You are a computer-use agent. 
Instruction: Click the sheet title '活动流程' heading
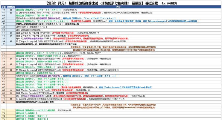click(x=151, y=3)
